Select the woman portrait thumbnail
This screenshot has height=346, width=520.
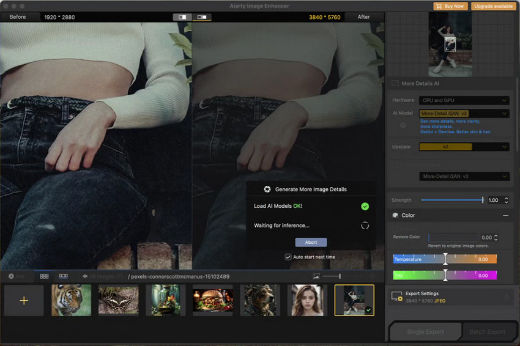307,300
